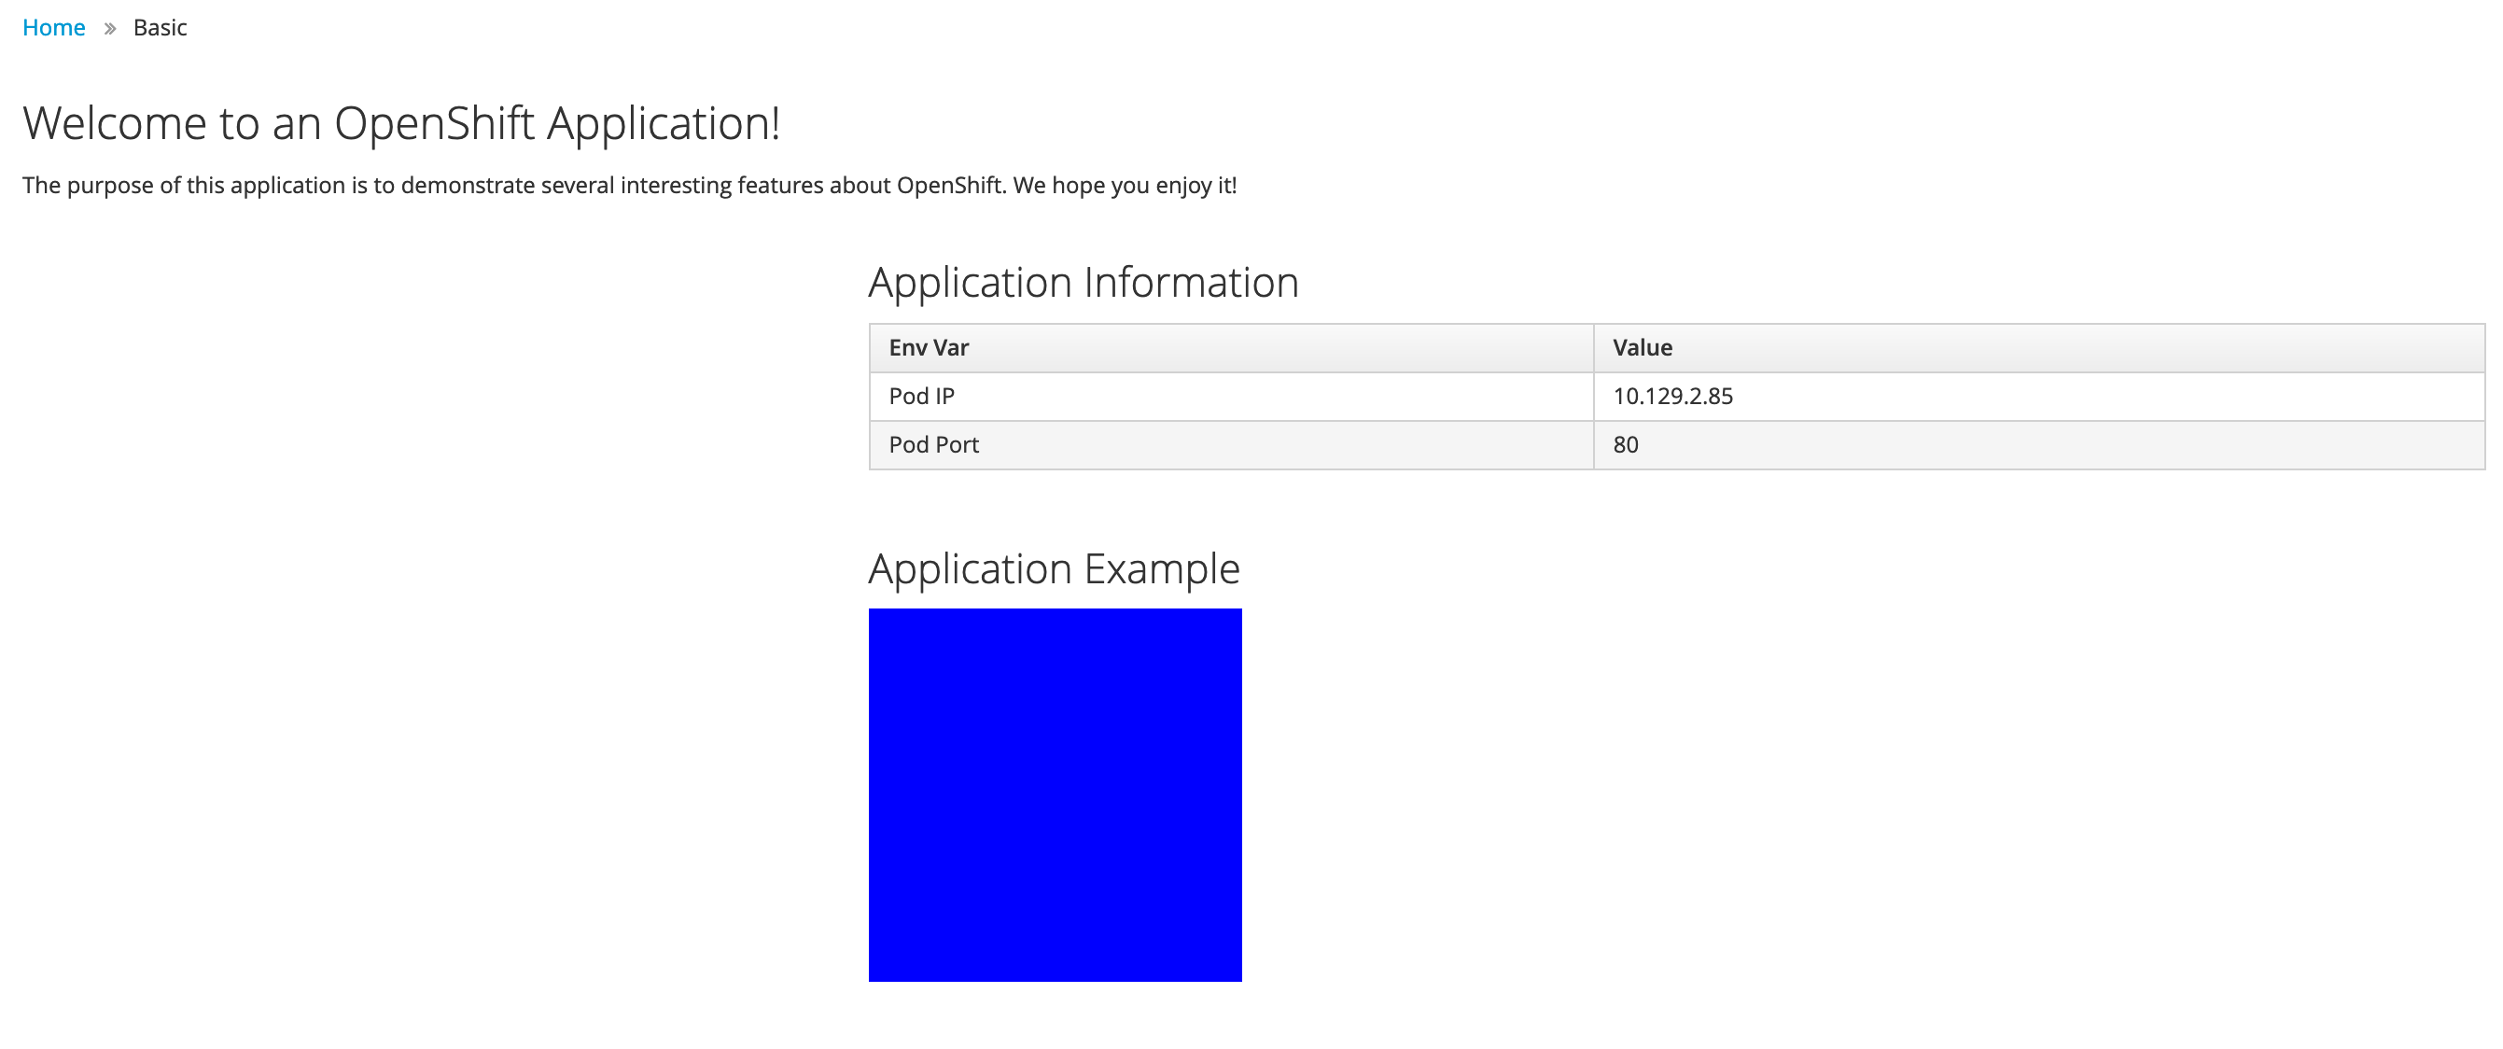Image resolution: width=2503 pixels, height=1049 pixels.
Task: Click the Application Example heading
Action: [x=1054, y=569]
